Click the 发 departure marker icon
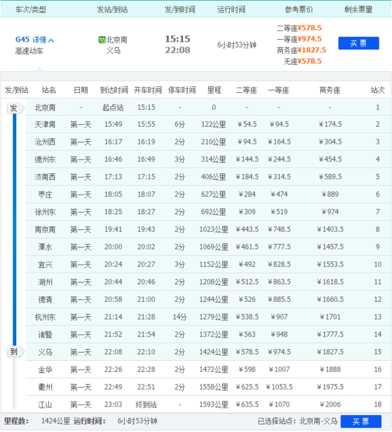392x432 pixels. [x=14, y=108]
